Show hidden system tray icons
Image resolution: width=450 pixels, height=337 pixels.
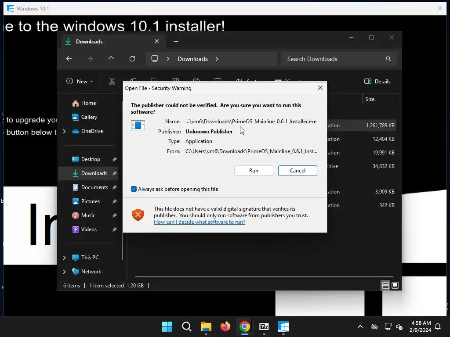tap(360, 326)
